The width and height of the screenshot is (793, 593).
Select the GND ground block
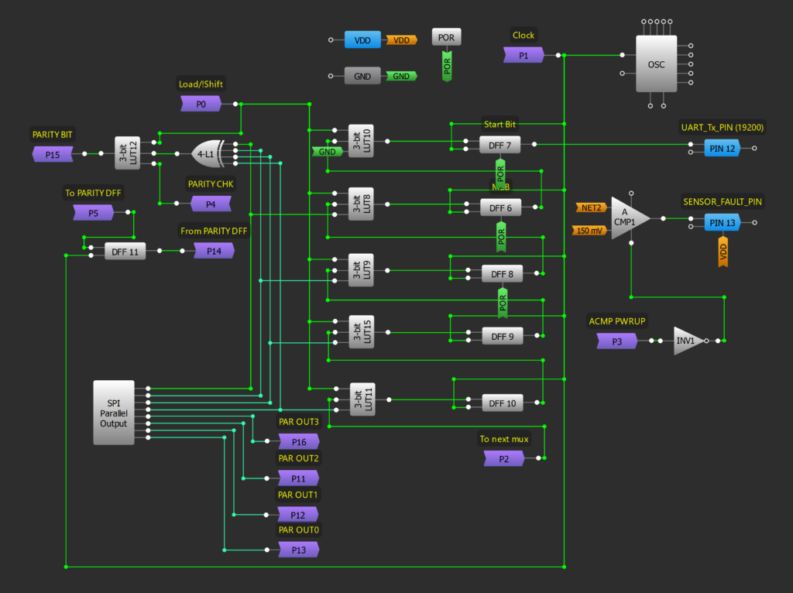361,76
